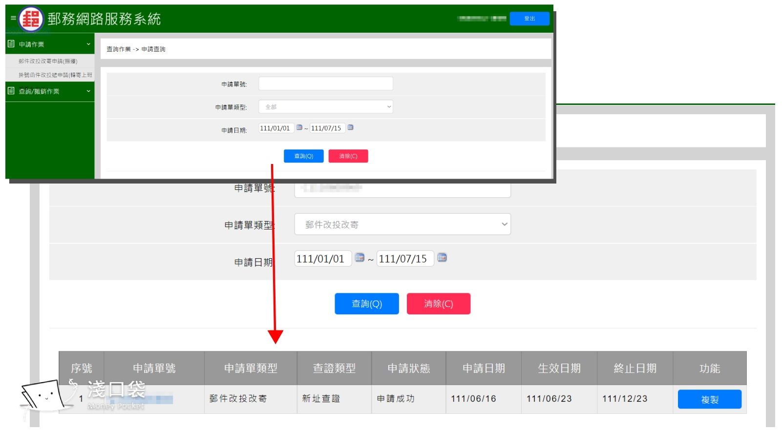Image resolution: width=782 pixels, height=431 pixels.
Task: Click the hamburger menu icon beside the logo
Action: tap(13, 18)
